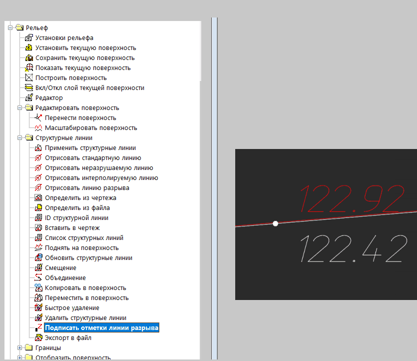Click the white point on breakline preview
This screenshot has height=361, width=417.
(275, 223)
